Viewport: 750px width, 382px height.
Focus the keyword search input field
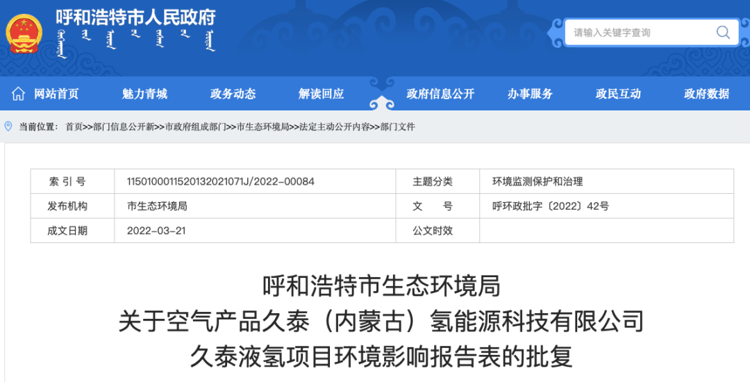coord(651,33)
